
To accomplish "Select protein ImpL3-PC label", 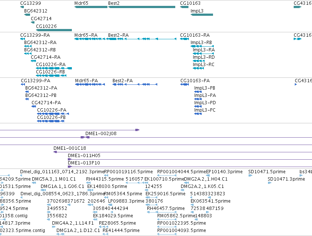I will pyautogui.click(x=205, y=110).
